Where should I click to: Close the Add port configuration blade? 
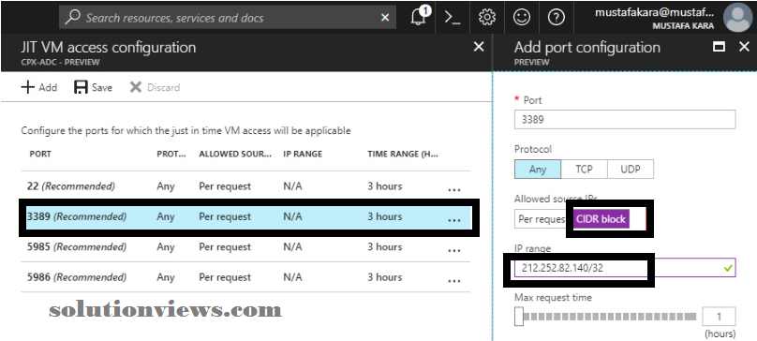point(744,47)
